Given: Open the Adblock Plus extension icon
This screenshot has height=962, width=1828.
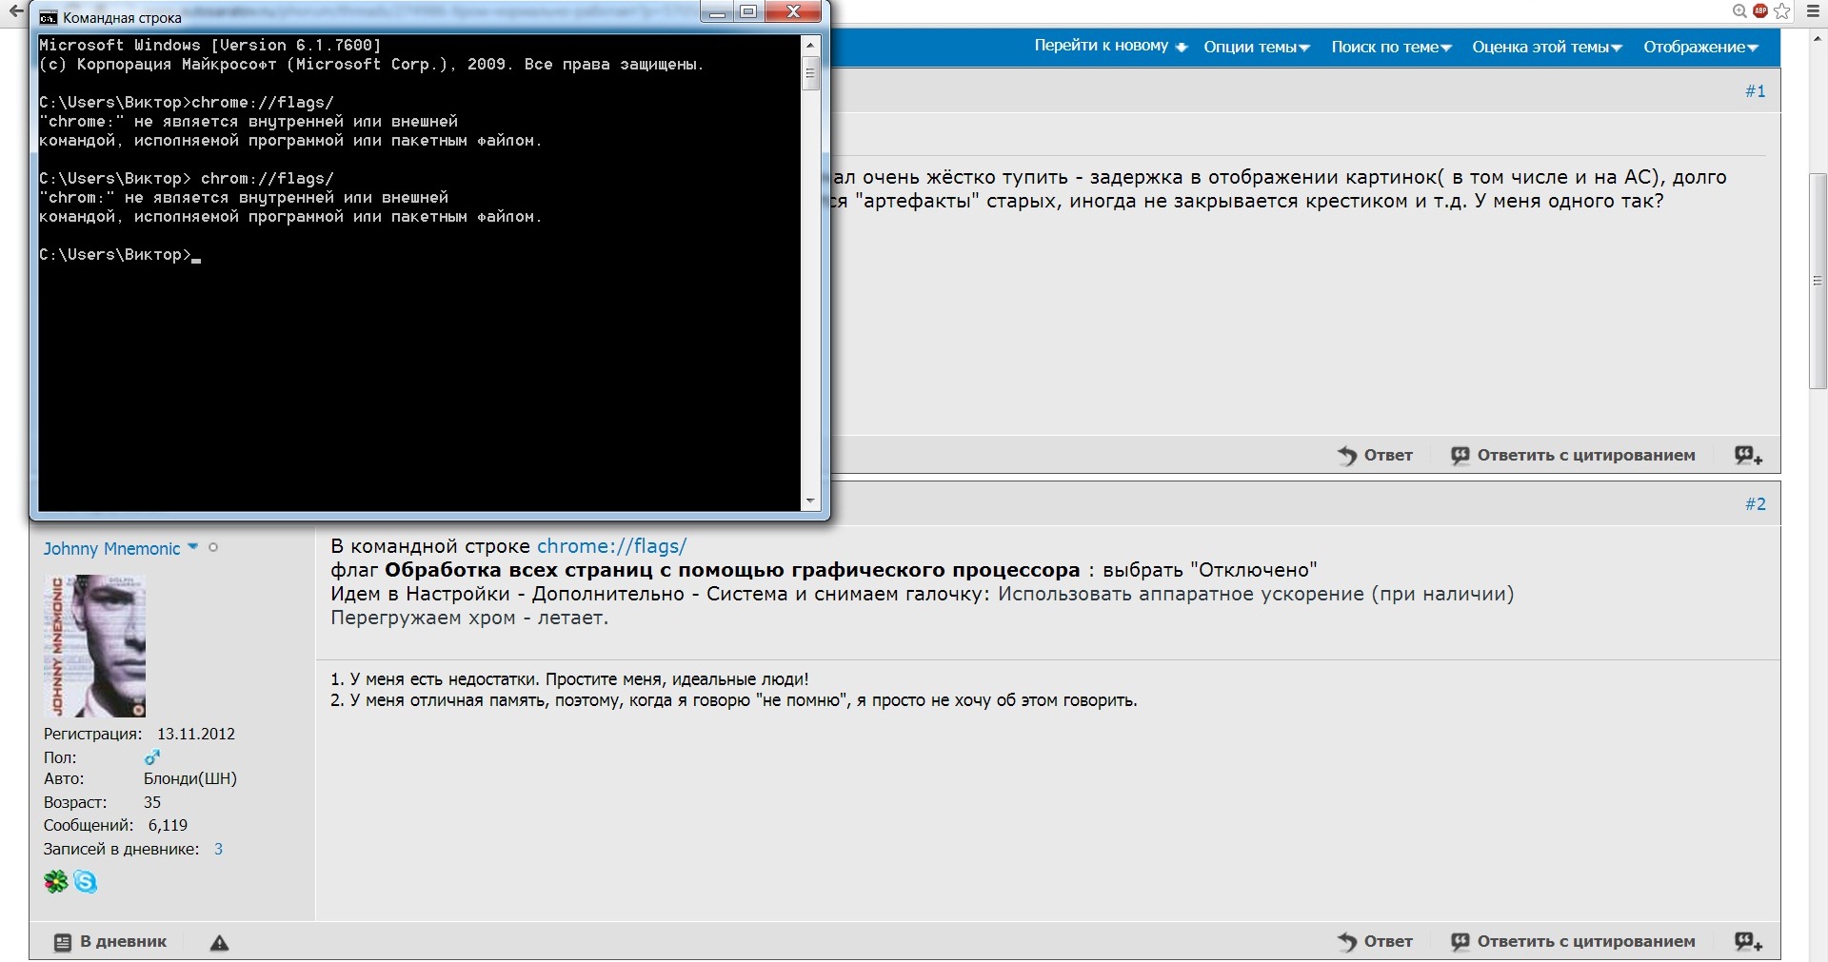Looking at the screenshot, I should (x=1760, y=11).
